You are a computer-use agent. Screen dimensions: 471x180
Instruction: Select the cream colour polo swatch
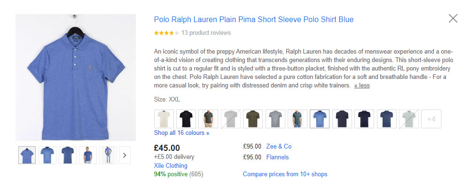pyautogui.click(x=164, y=119)
